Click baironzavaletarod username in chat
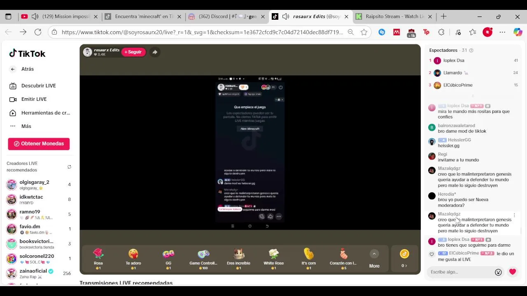Image resolution: width=527 pixels, height=296 pixels. (456, 125)
